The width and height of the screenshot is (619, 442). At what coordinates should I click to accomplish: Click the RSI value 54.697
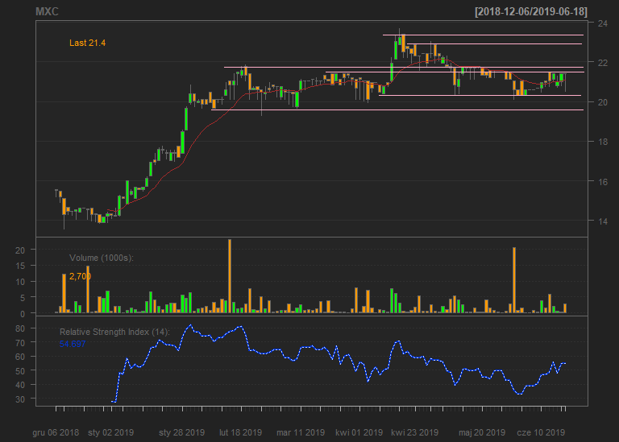point(73,344)
